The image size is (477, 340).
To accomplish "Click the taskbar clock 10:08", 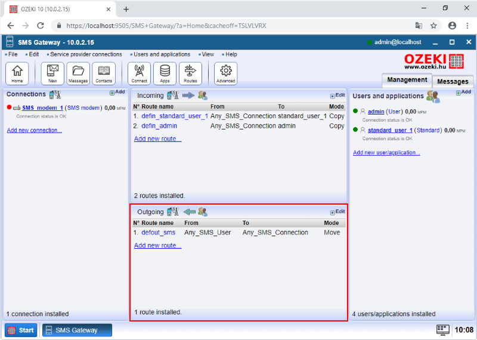I will [464, 330].
